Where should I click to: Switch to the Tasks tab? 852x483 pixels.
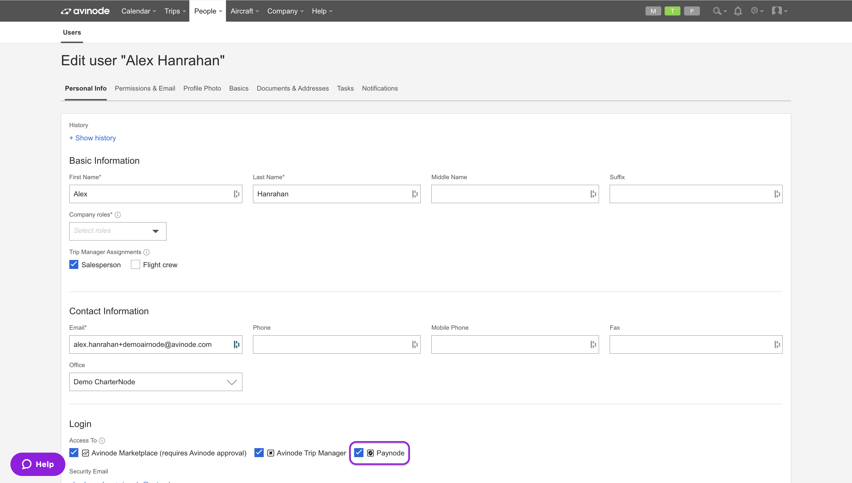coord(345,89)
